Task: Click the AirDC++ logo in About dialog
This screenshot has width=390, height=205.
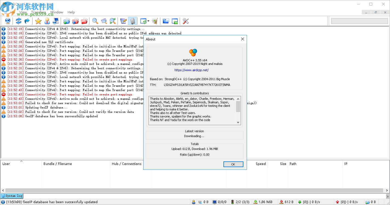Action: pyautogui.click(x=193, y=53)
